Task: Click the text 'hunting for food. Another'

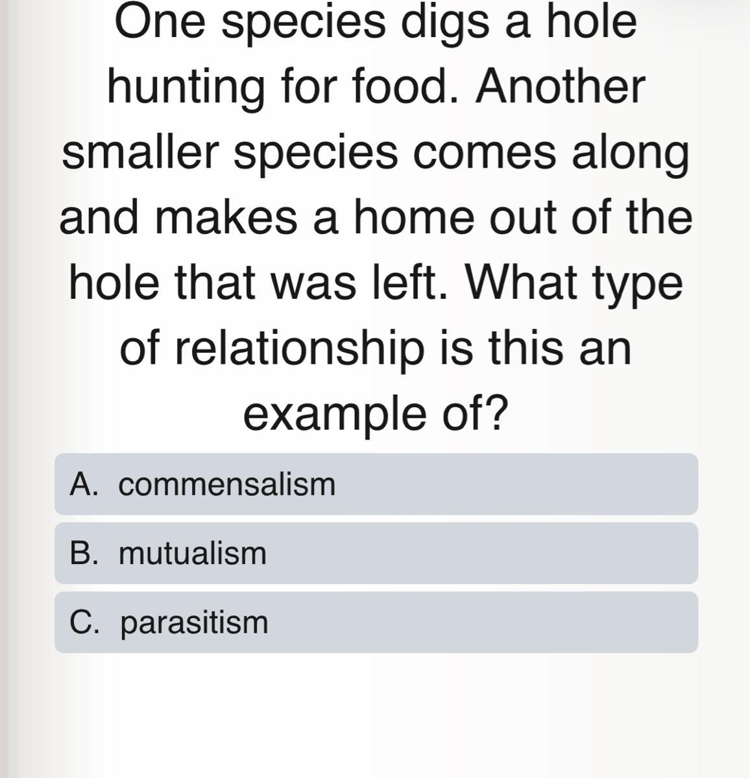Action: click(x=376, y=88)
